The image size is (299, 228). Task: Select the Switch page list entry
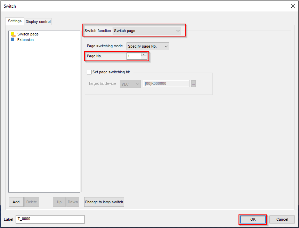pyautogui.click(x=28, y=34)
